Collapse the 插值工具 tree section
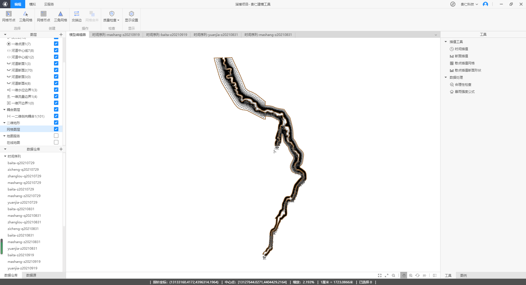Screen dimensions: 526x285 tap(446, 42)
